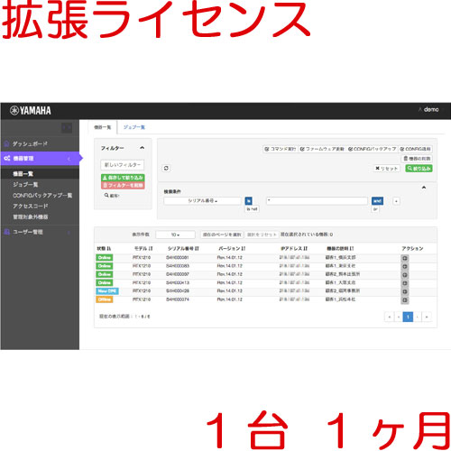Click the ファームウェア更新 button
The height and width of the screenshot is (451, 451).
click(x=322, y=149)
